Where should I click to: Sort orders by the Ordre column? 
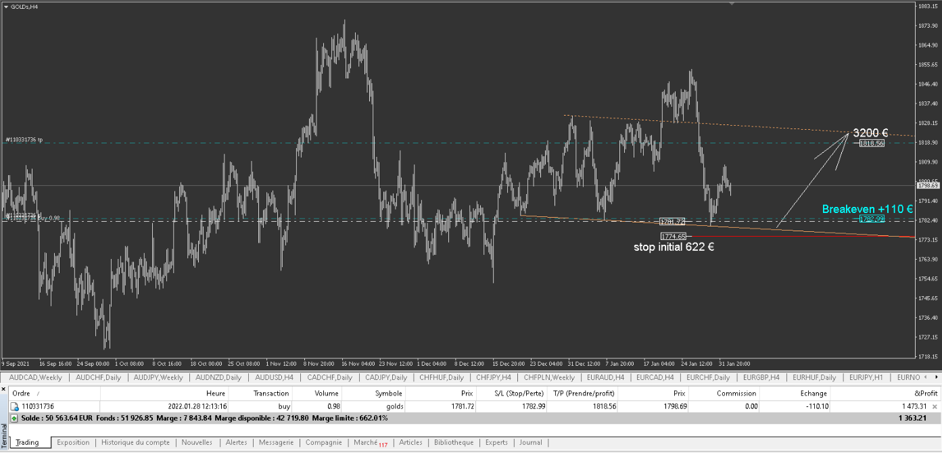pos(22,394)
